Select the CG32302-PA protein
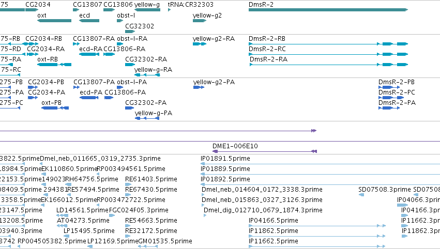The image size is (440, 249). (x=129, y=108)
